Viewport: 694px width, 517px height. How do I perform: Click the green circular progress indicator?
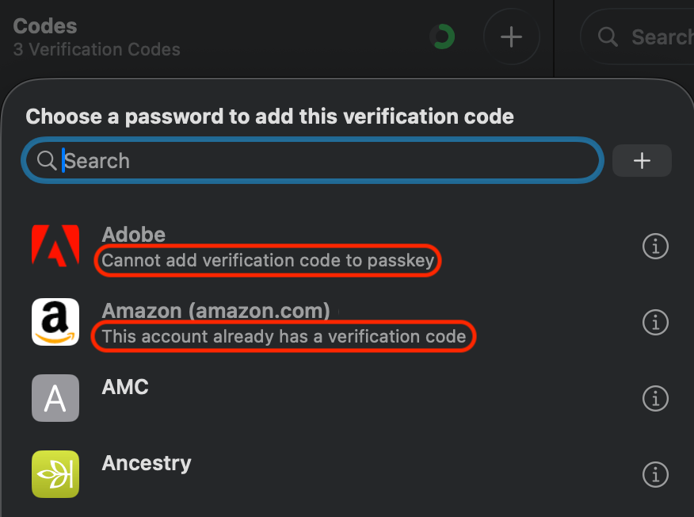pyautogui.click(x=442, y=36)
